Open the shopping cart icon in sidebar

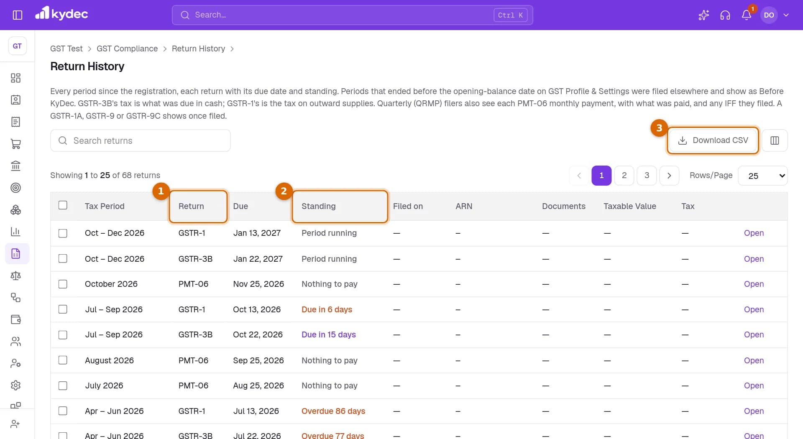tap(15, 144)
